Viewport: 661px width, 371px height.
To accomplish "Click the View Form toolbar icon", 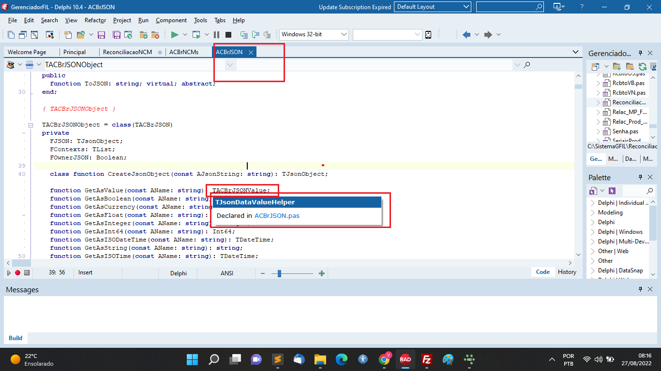I will (23, 35).
